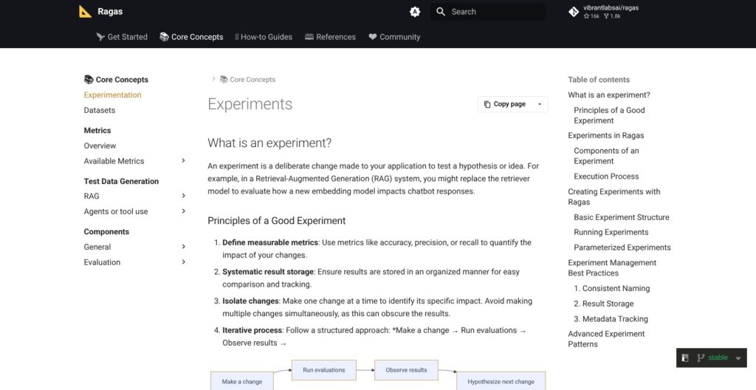Screen dimensions: 756x390
Task: Jump to Execution Process in contents
Action: 606,177
